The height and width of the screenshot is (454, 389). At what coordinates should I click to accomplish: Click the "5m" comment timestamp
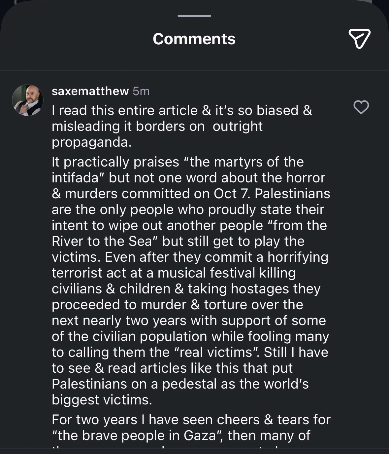[x=141, y=91]
